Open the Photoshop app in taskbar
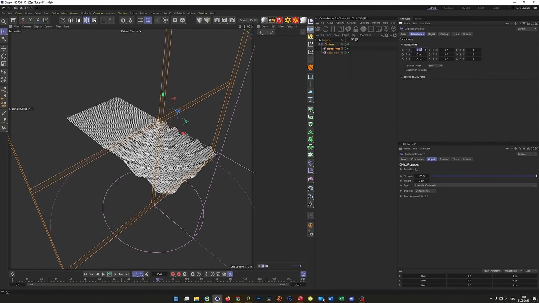Screen dimensions: 539x303 259,299
